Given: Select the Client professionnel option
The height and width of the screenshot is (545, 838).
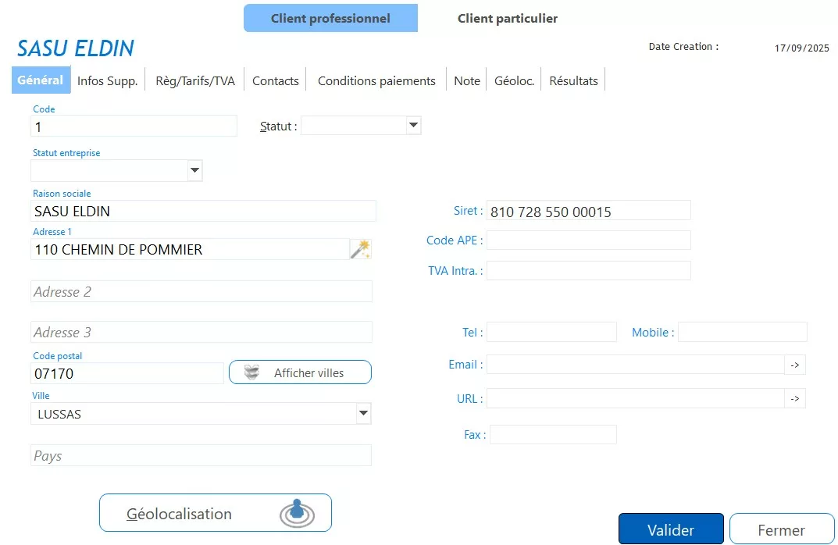Looking at the screenshot, I should 330,18.
